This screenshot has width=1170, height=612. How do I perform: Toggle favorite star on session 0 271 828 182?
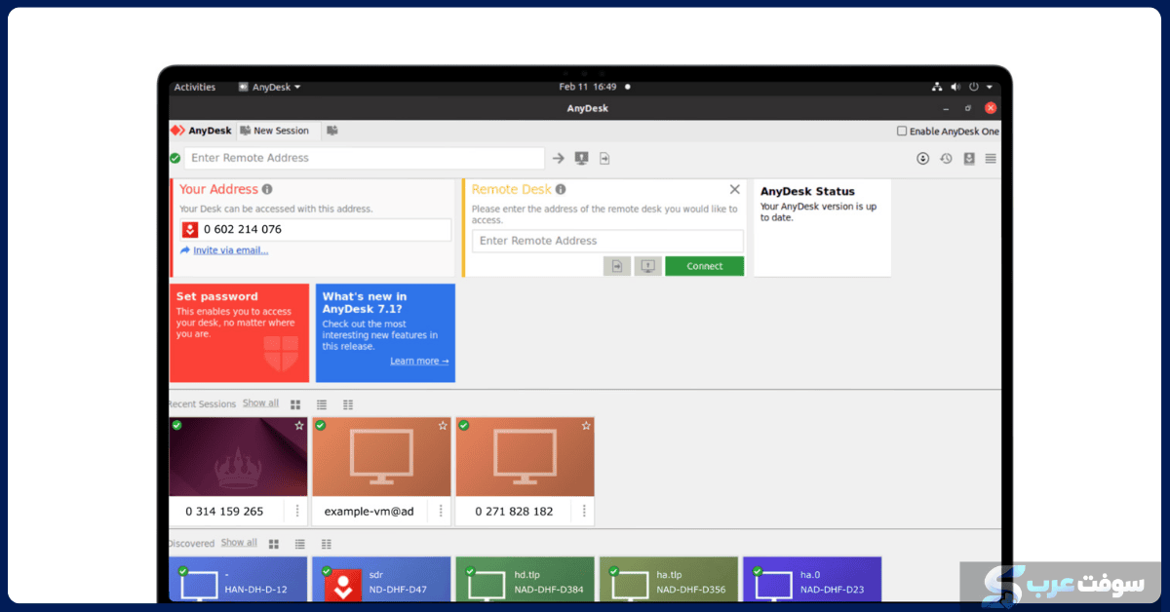point(586,426)
